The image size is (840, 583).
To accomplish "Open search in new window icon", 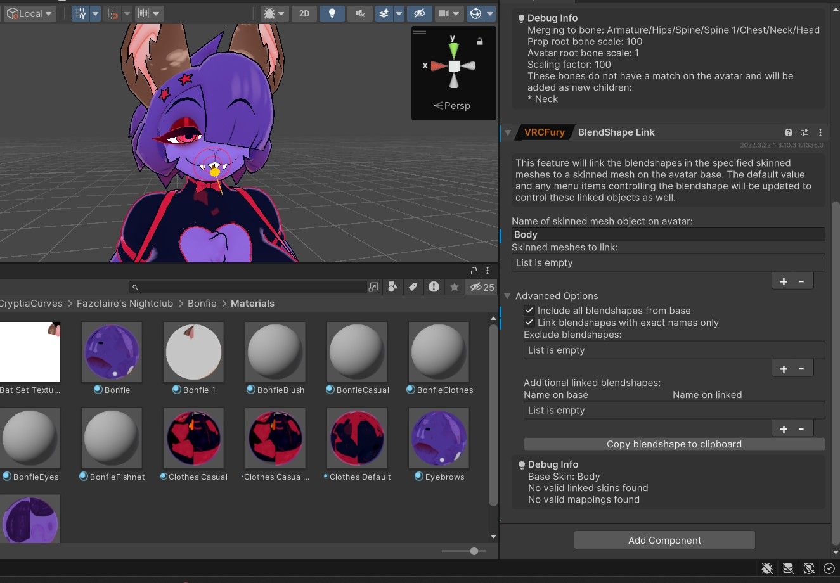I will (374, 287).
